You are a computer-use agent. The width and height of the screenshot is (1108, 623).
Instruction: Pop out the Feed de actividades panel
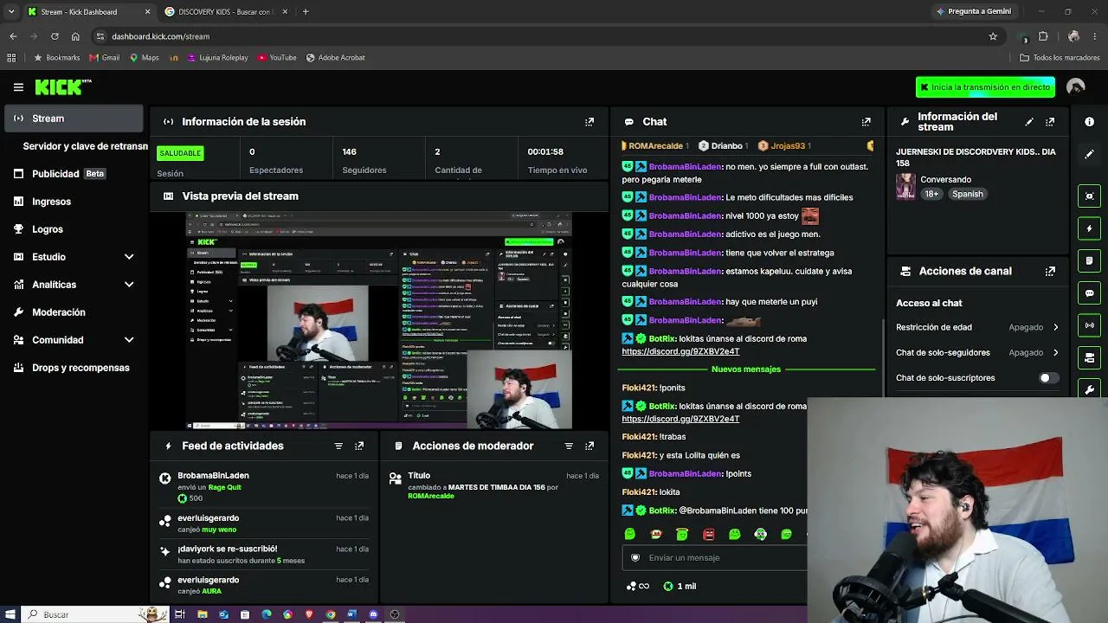359,446
